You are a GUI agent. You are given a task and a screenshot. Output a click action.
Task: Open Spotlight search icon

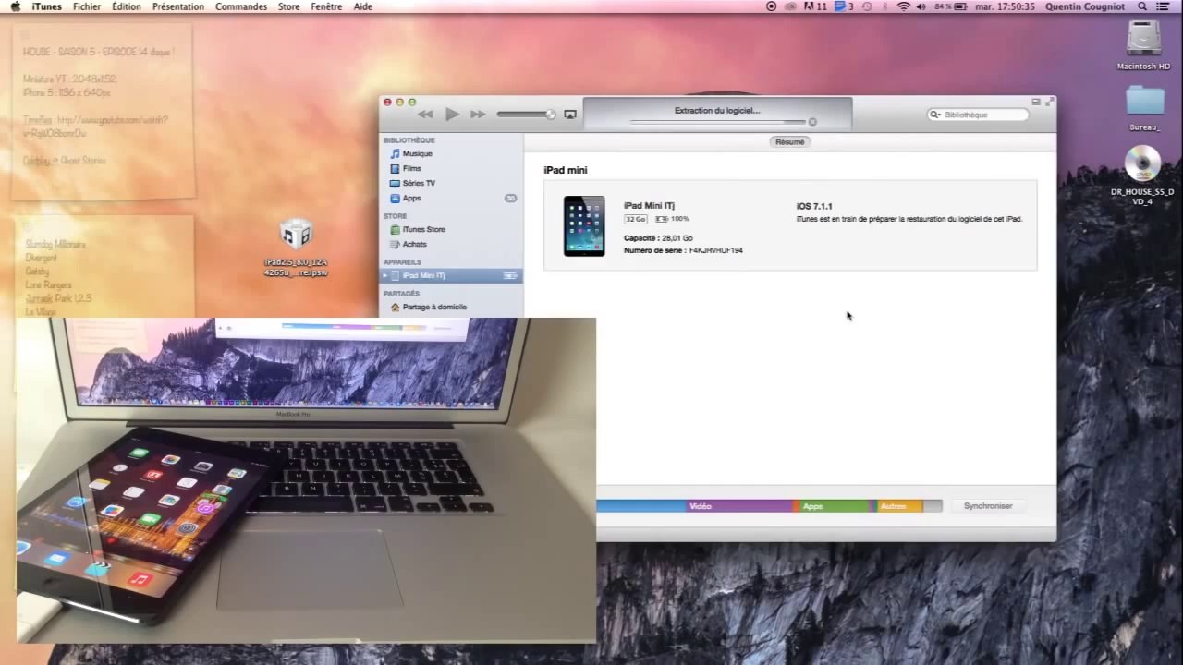pos(1143,6)
